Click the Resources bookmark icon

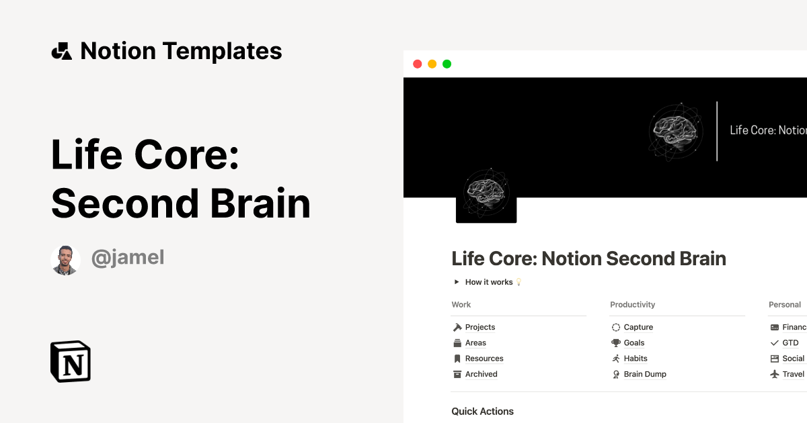pos(457,359)
